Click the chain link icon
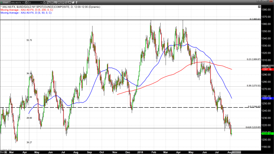Viewport: 274px width, 154px height. coord(66,2)
